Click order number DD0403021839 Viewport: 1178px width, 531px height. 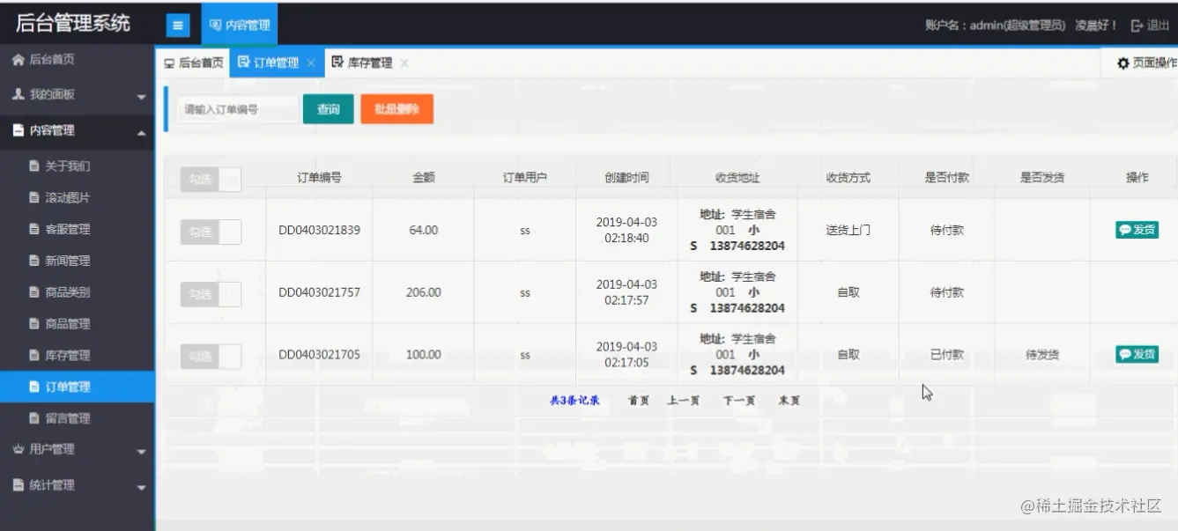319,230
